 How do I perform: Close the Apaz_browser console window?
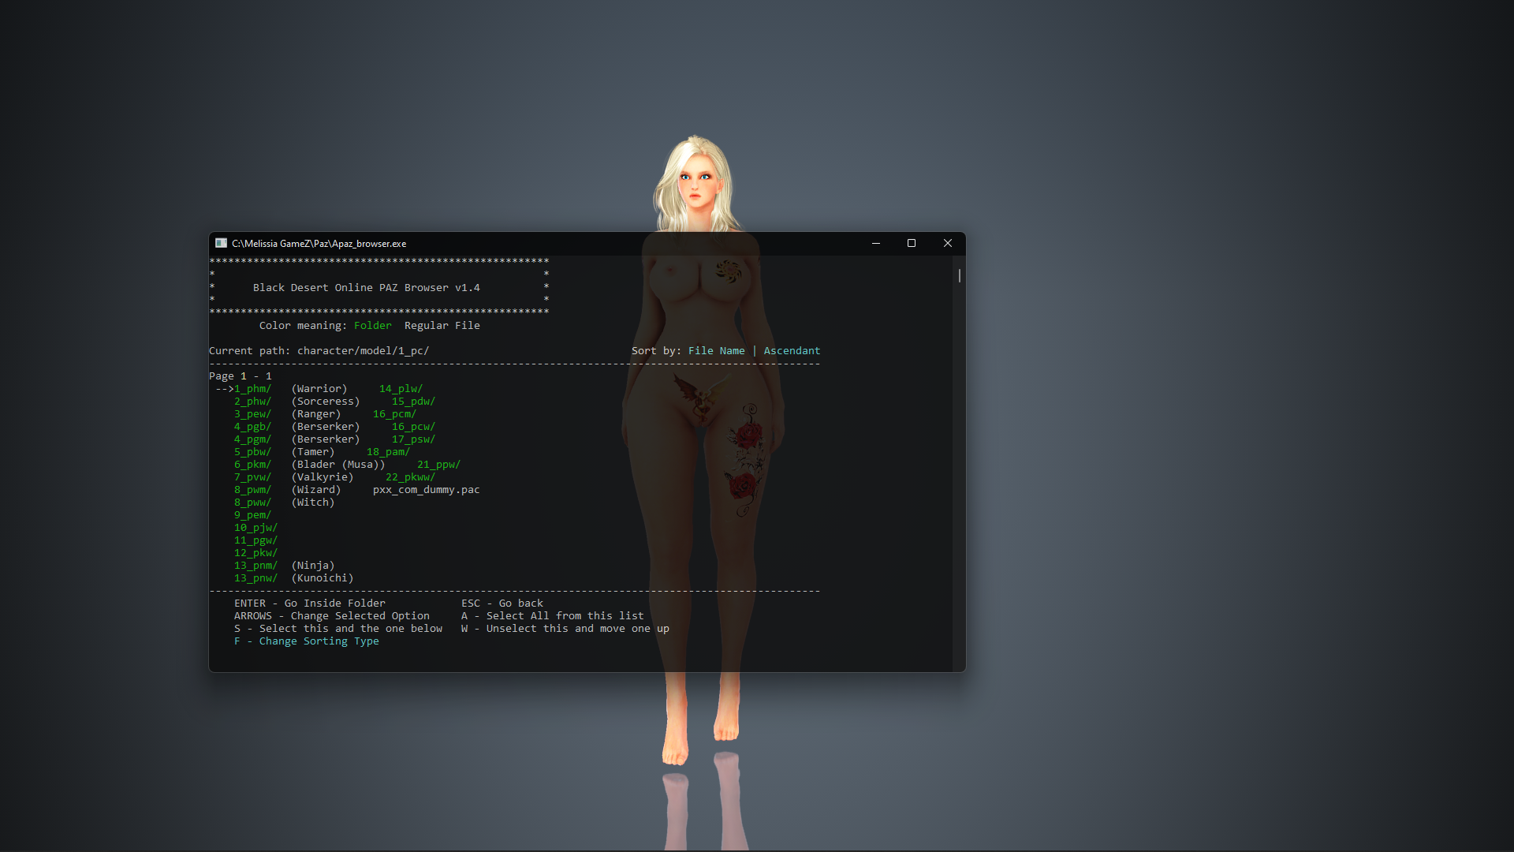pyautogui.click(x=948, y=243)
